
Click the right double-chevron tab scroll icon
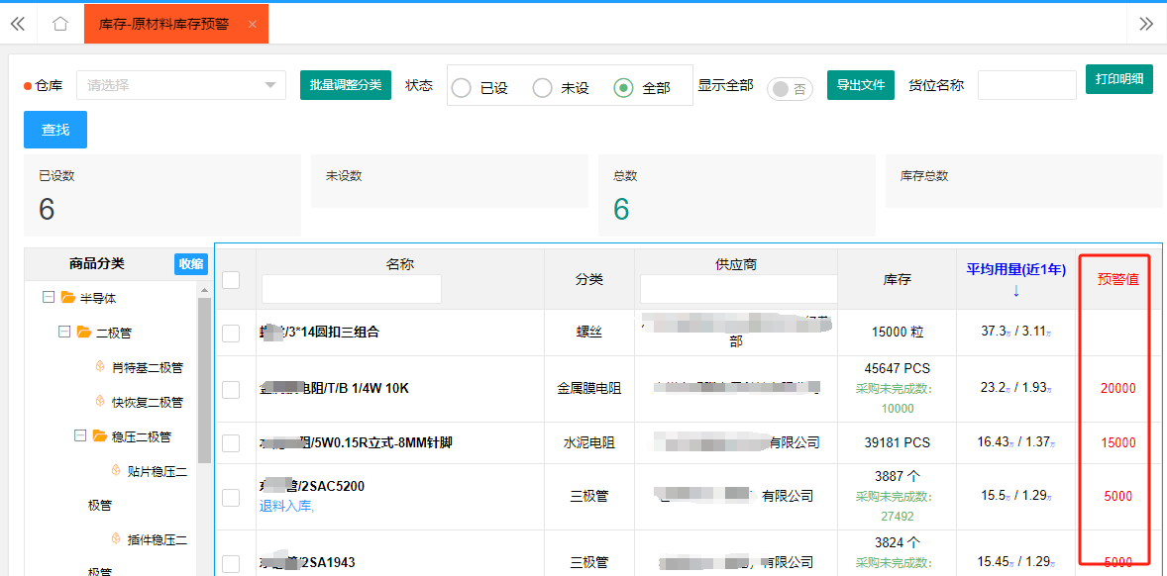pyautogui.click(x=1146, y=24)
